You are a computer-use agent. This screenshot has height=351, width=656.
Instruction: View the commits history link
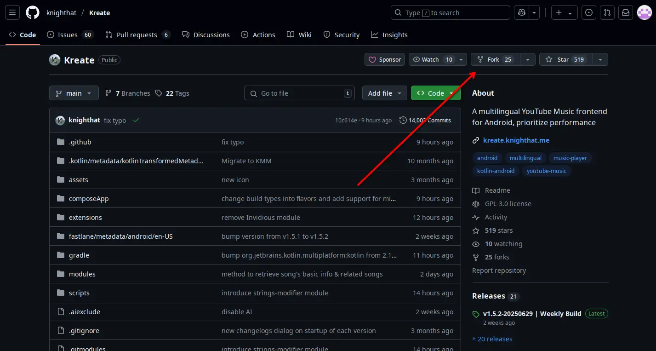tap(425, 120)
